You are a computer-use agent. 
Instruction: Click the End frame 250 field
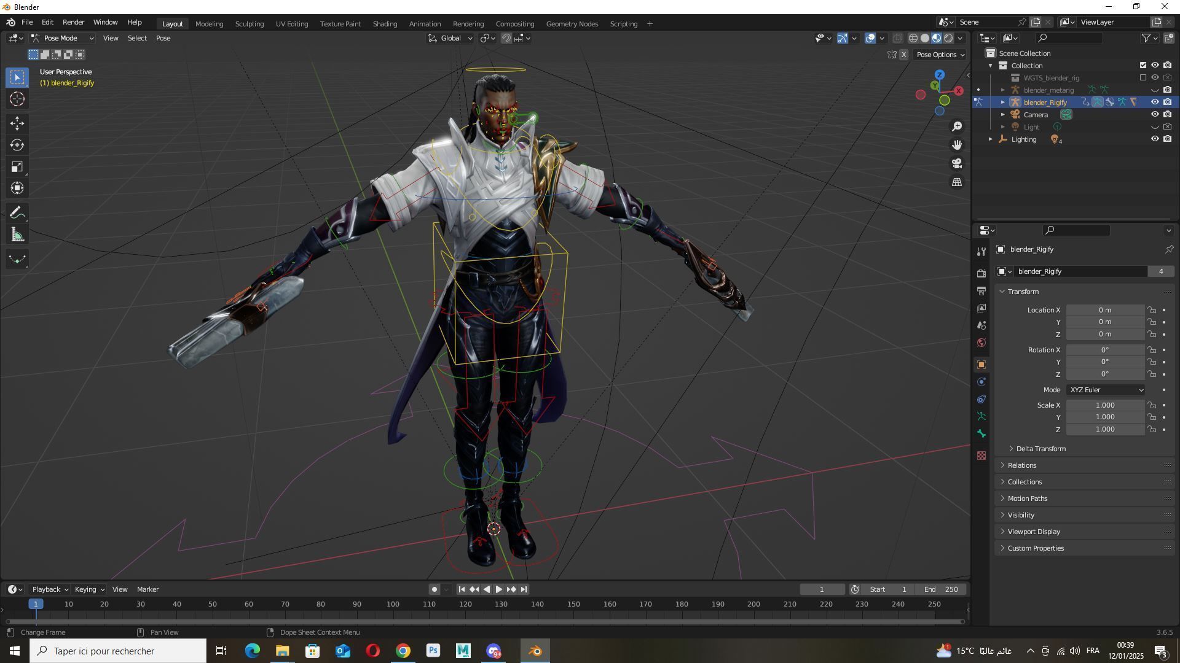click(940, 589)
